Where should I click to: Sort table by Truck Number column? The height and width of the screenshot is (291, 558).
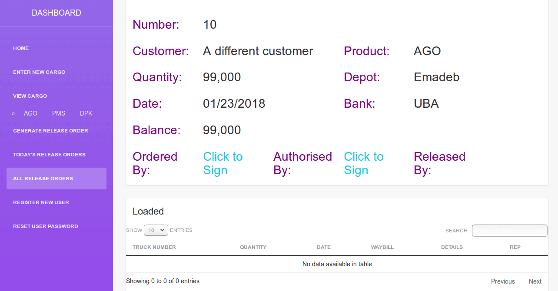pos(154,247)
